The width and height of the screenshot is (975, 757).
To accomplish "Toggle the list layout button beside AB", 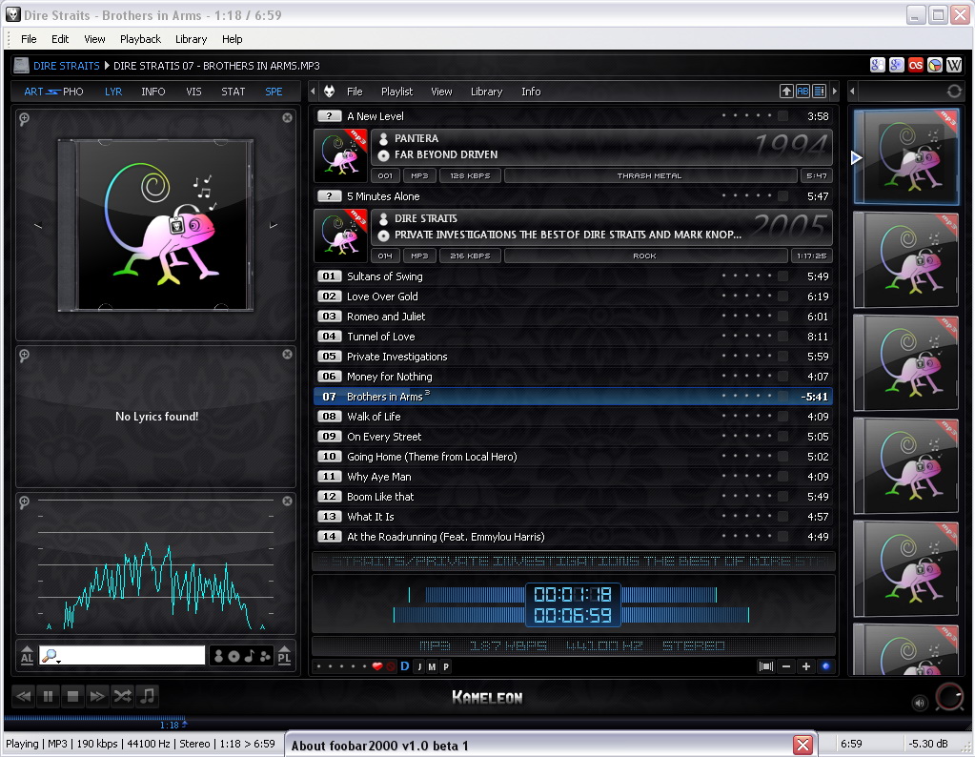I will [x=819, y=92].
